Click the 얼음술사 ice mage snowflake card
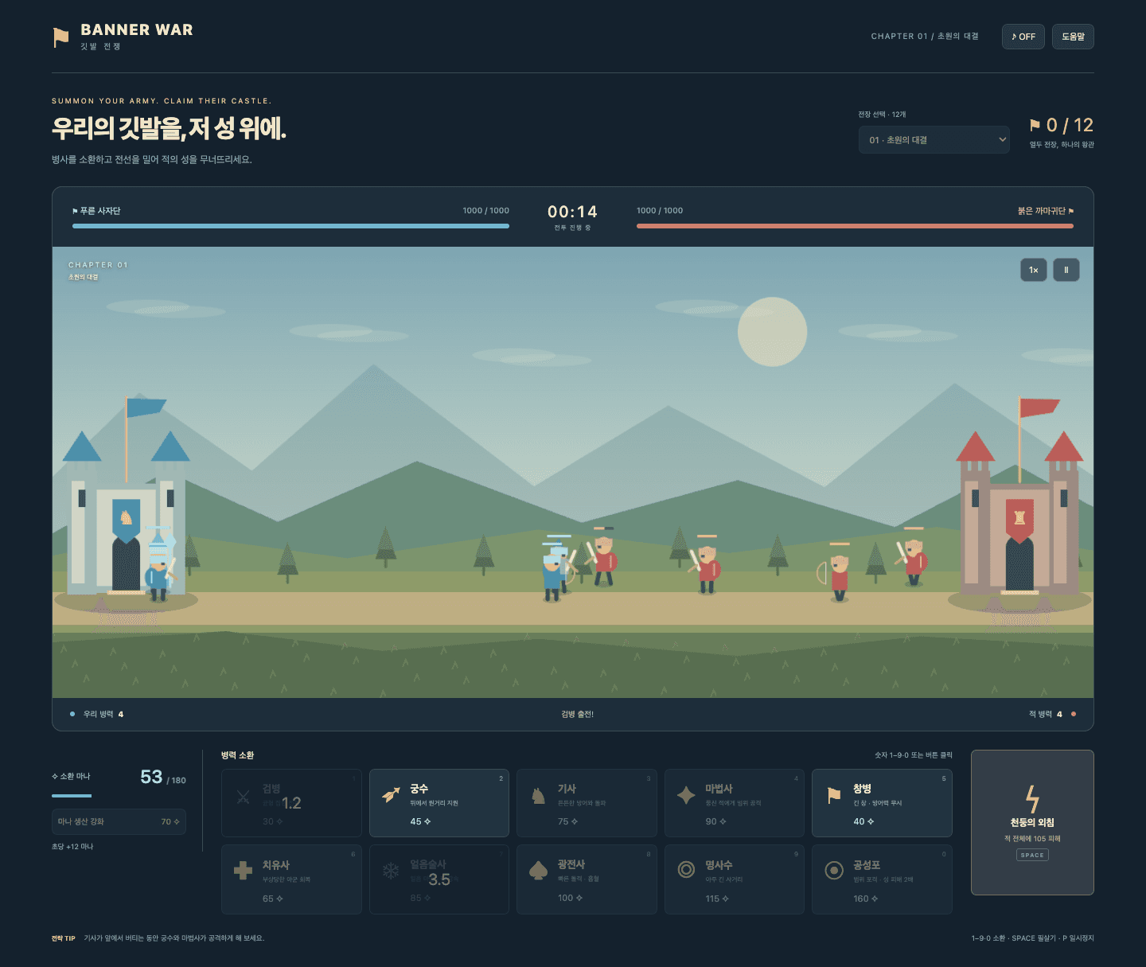1146x967 pixels. click(x=439, y=879)
